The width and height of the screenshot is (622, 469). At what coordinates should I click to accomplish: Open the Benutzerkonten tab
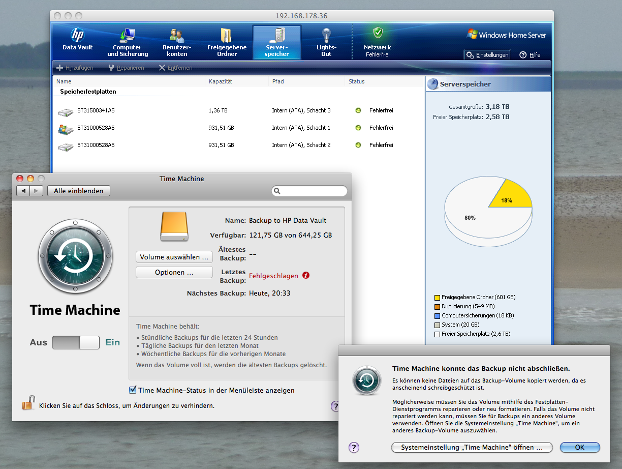pyautogui.click(x=177, y=43)
